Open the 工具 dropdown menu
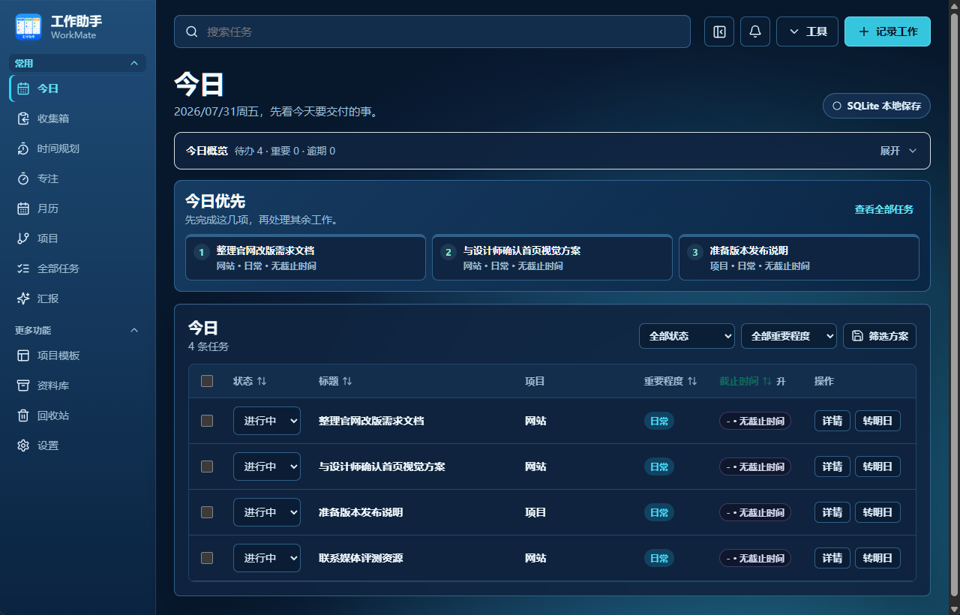The image size is (960, 615). 807,31
